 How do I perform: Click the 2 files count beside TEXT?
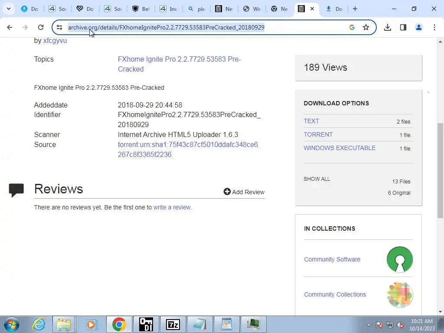[x=404, y=122]
